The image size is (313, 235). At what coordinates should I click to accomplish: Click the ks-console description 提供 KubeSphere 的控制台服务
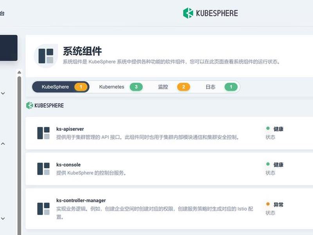pyautogui.click(x=91, y=173)
